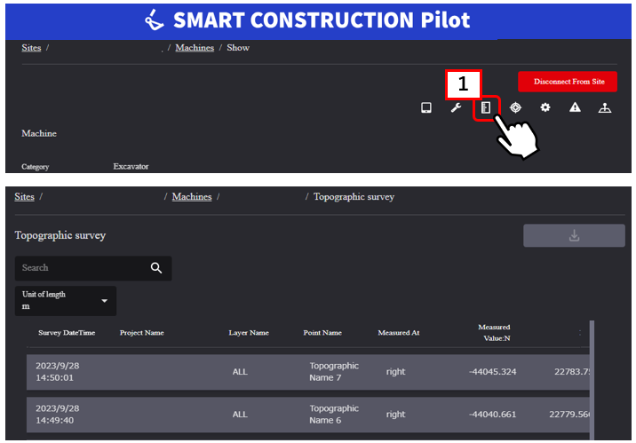Click the Topographic survey breadcrumb text
The image size is (636, 443).
pos(354,197)
